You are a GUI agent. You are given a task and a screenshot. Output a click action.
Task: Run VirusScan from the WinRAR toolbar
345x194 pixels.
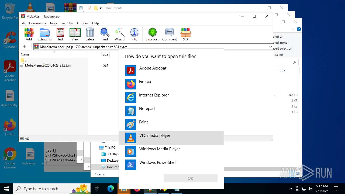(x=152, y=34)
